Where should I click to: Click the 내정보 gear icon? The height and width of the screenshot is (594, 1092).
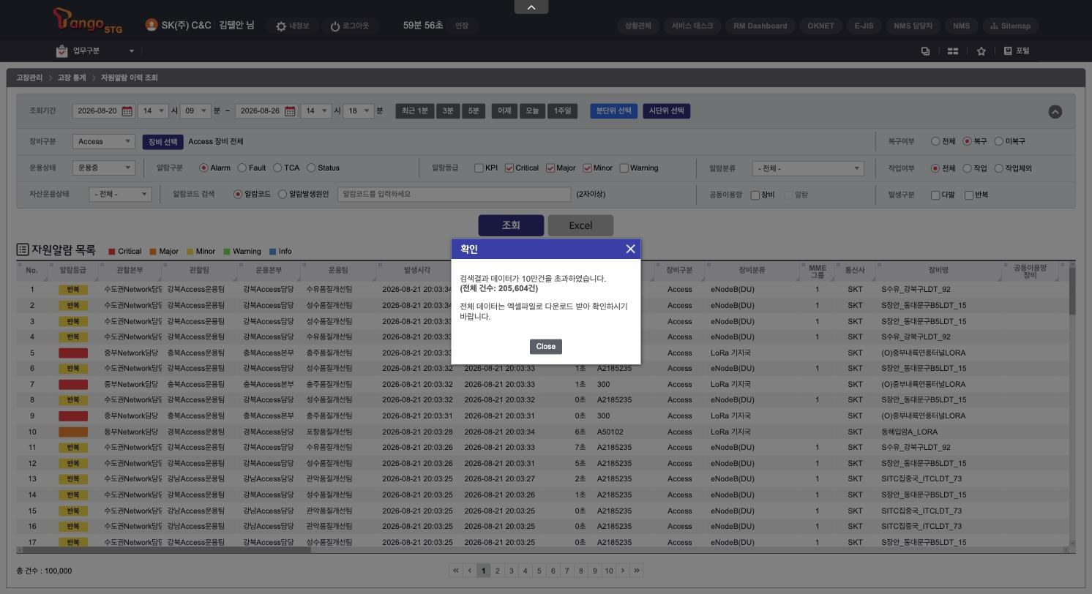(x=281, y=26)
